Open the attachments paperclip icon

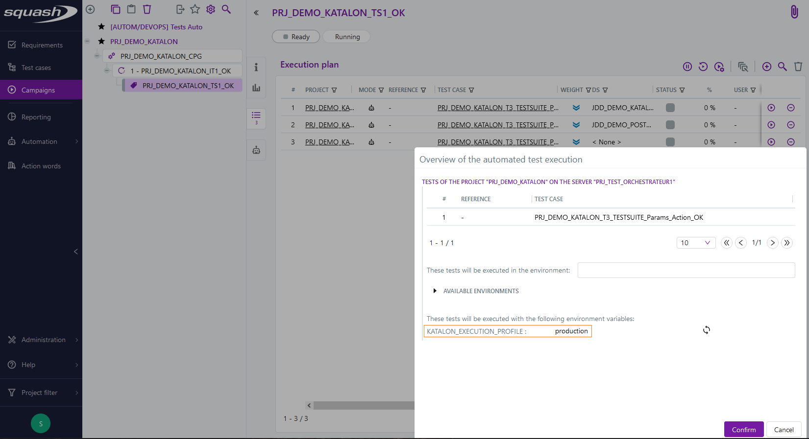point(794,12)
